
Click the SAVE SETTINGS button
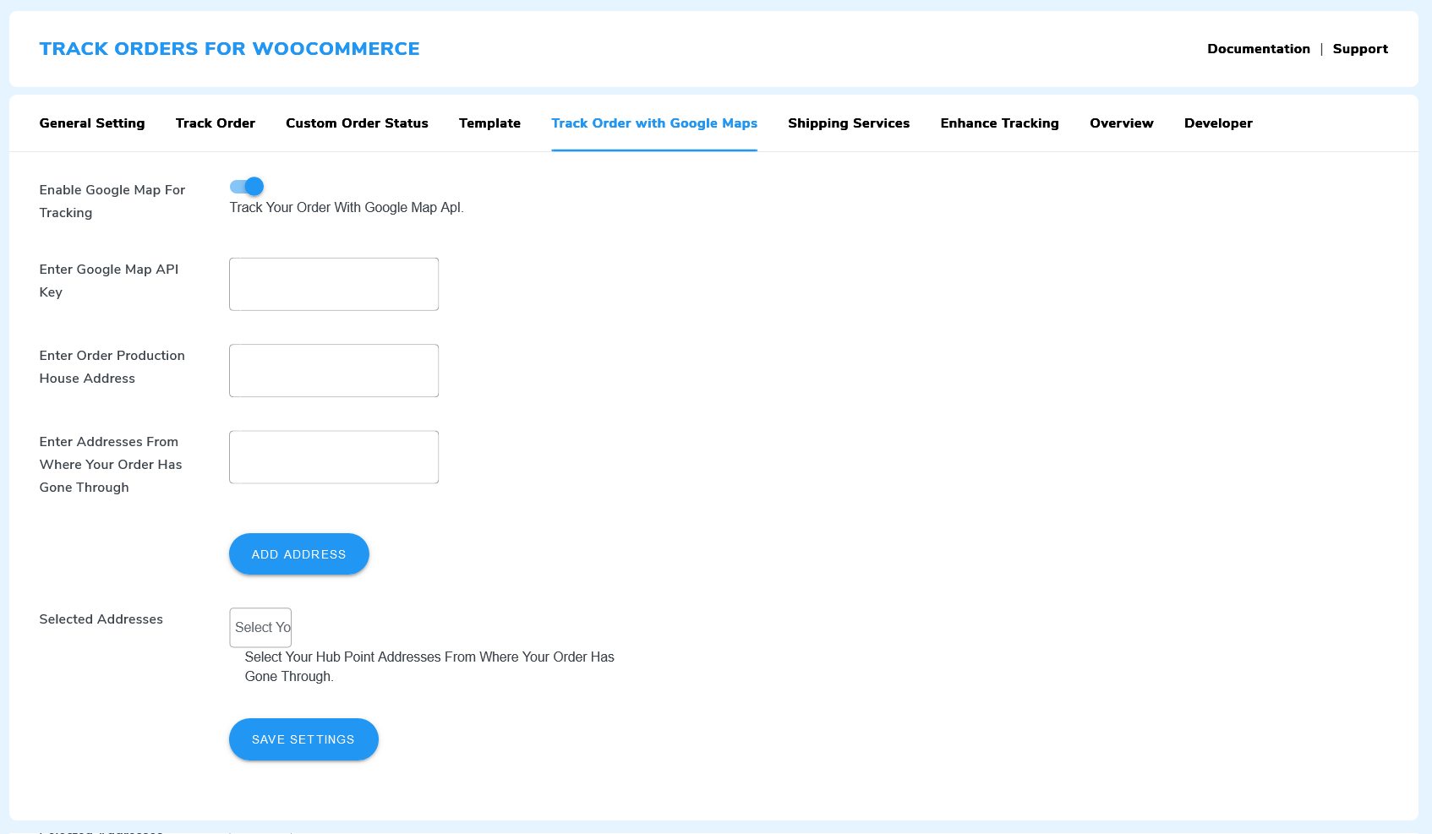pyautogui.click(x=303, y=739)
